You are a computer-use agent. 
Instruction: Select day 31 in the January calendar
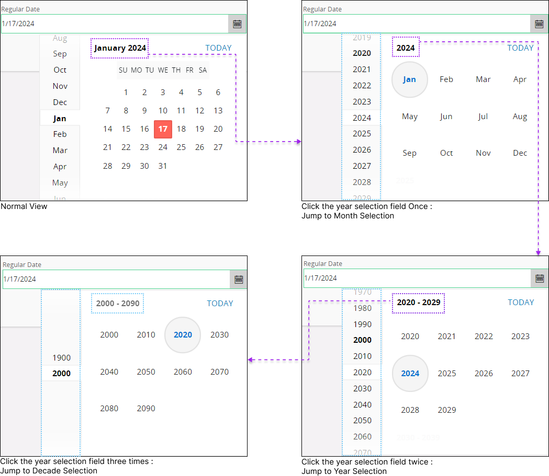(x=163, y=166)
